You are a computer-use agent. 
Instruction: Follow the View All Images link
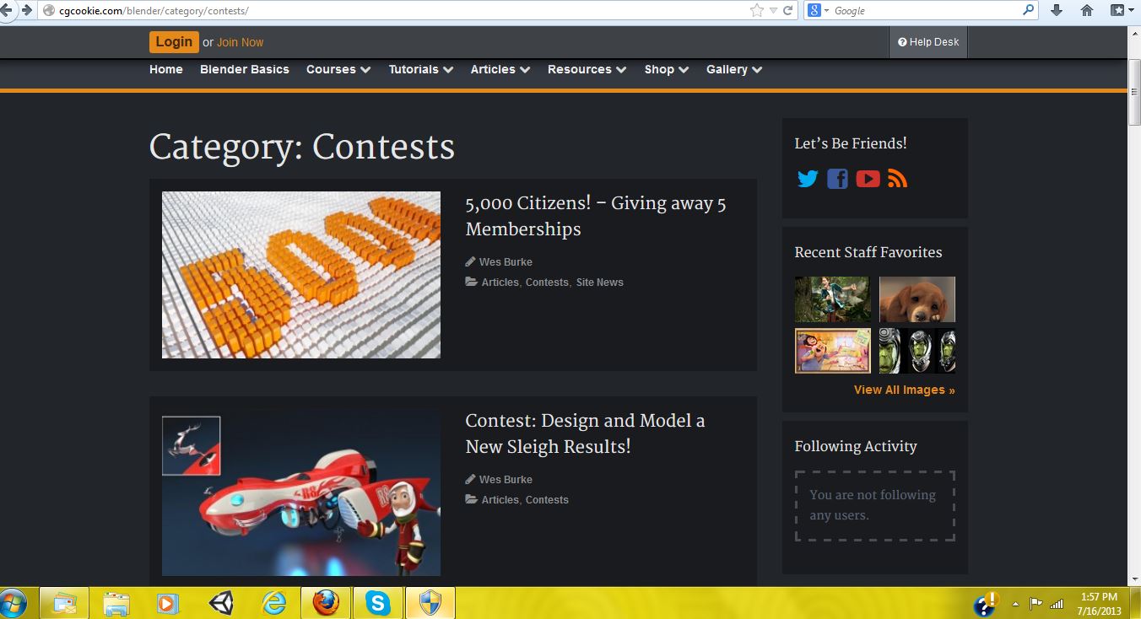pyautogui.click(x=904, y=390)
